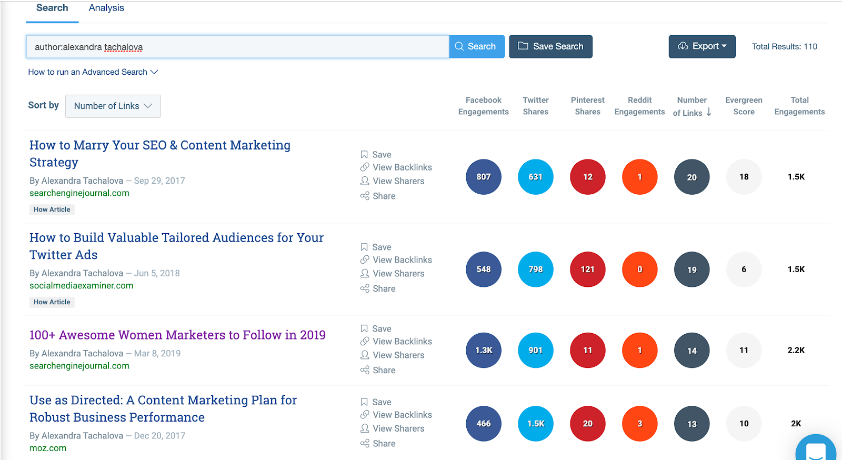Click View Backlinks link icon for Twitter Ads article

(x=365, y=259)
